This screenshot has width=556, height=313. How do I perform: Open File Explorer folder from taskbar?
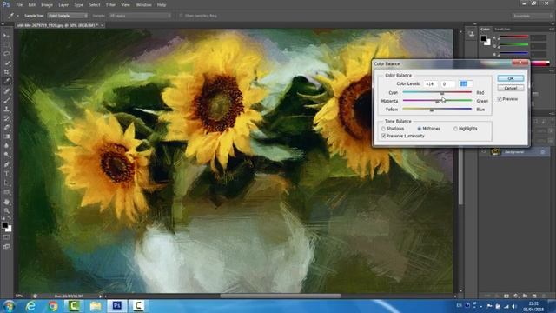point(95,306)
